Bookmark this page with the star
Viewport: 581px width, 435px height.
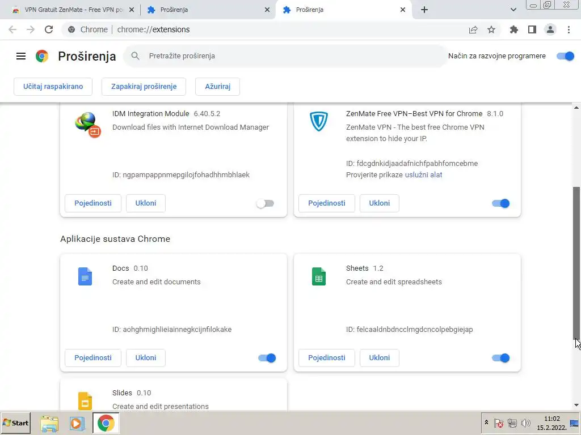coord(491,29)
